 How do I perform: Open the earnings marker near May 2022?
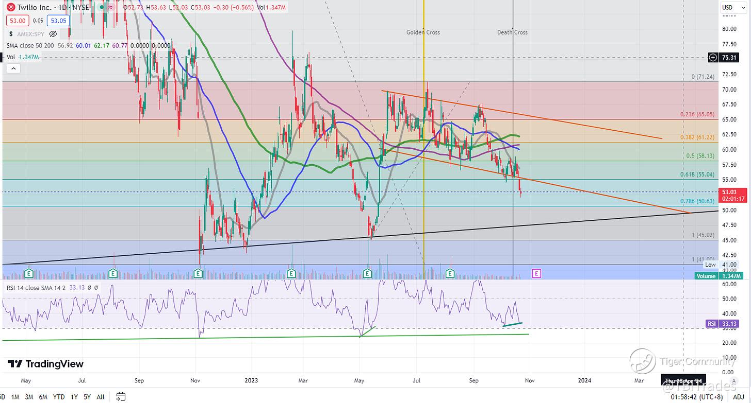[x=29, y=273]
